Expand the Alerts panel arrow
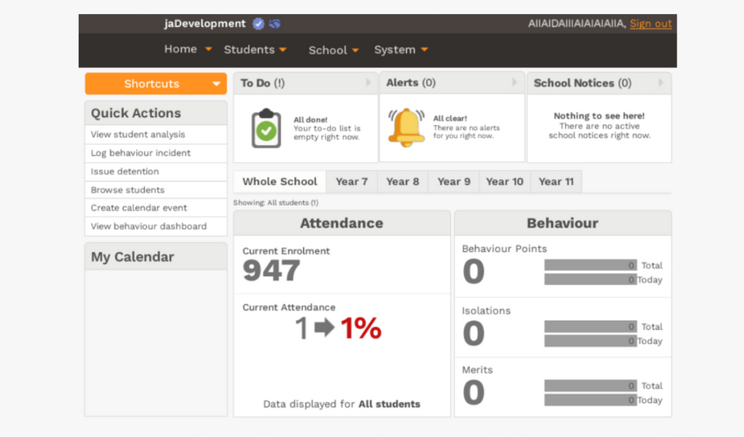 tap(514, 82)
